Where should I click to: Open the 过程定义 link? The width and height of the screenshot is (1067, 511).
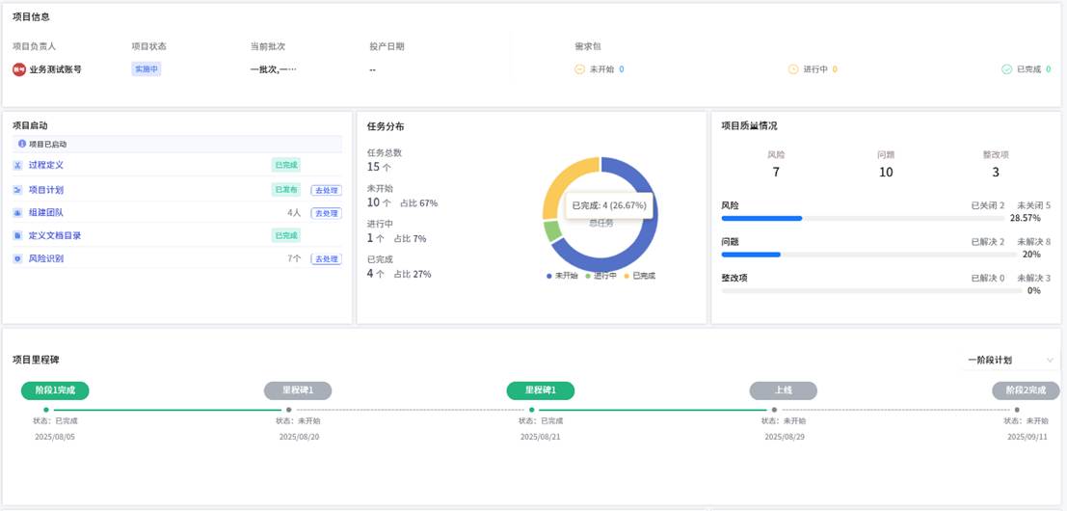(x=46, y=165)
